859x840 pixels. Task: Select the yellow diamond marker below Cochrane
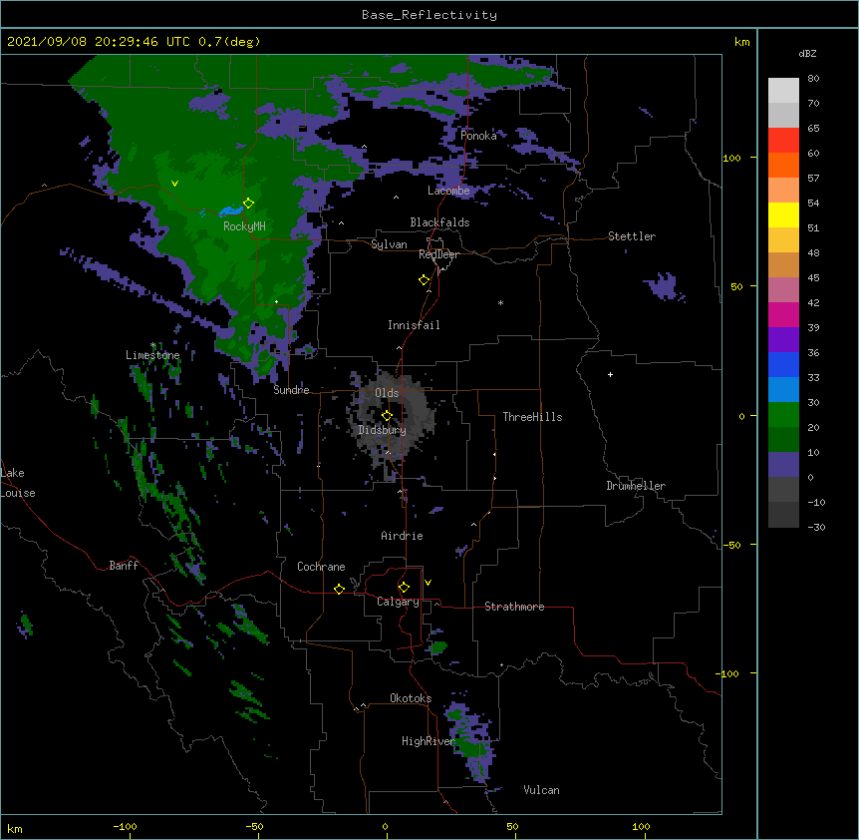[339, 589]
